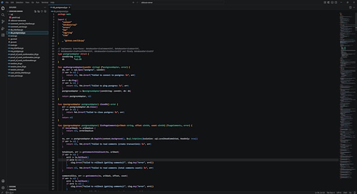
Task: Click the New Folder icon in explorer
Action: 38,11
